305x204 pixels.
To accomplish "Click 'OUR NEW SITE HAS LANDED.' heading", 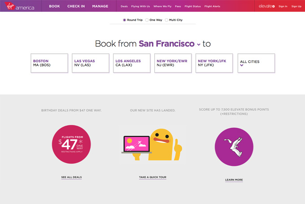I will tap(152, 110).
